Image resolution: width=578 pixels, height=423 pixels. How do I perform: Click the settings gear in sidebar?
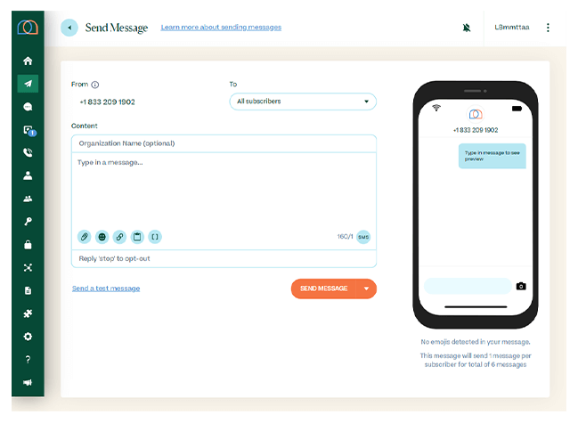(28, 337)
